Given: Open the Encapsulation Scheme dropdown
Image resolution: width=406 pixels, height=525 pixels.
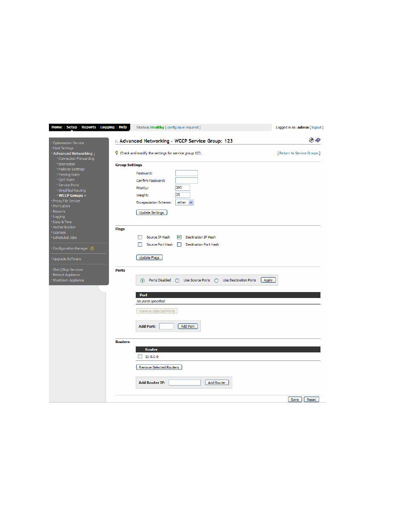Looking at the screenshot, I should coord(185,202).
